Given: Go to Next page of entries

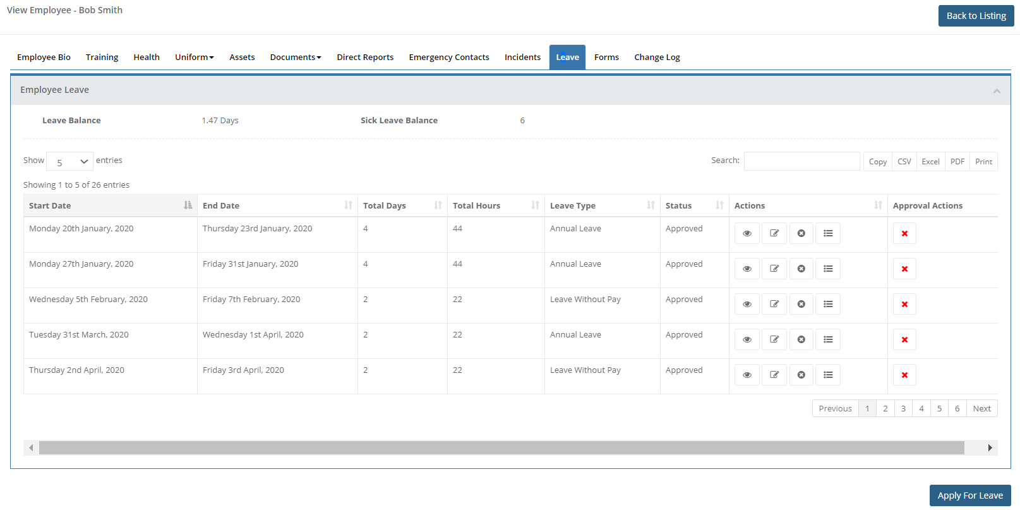Looking at the screenshot, I should (981, 408).
